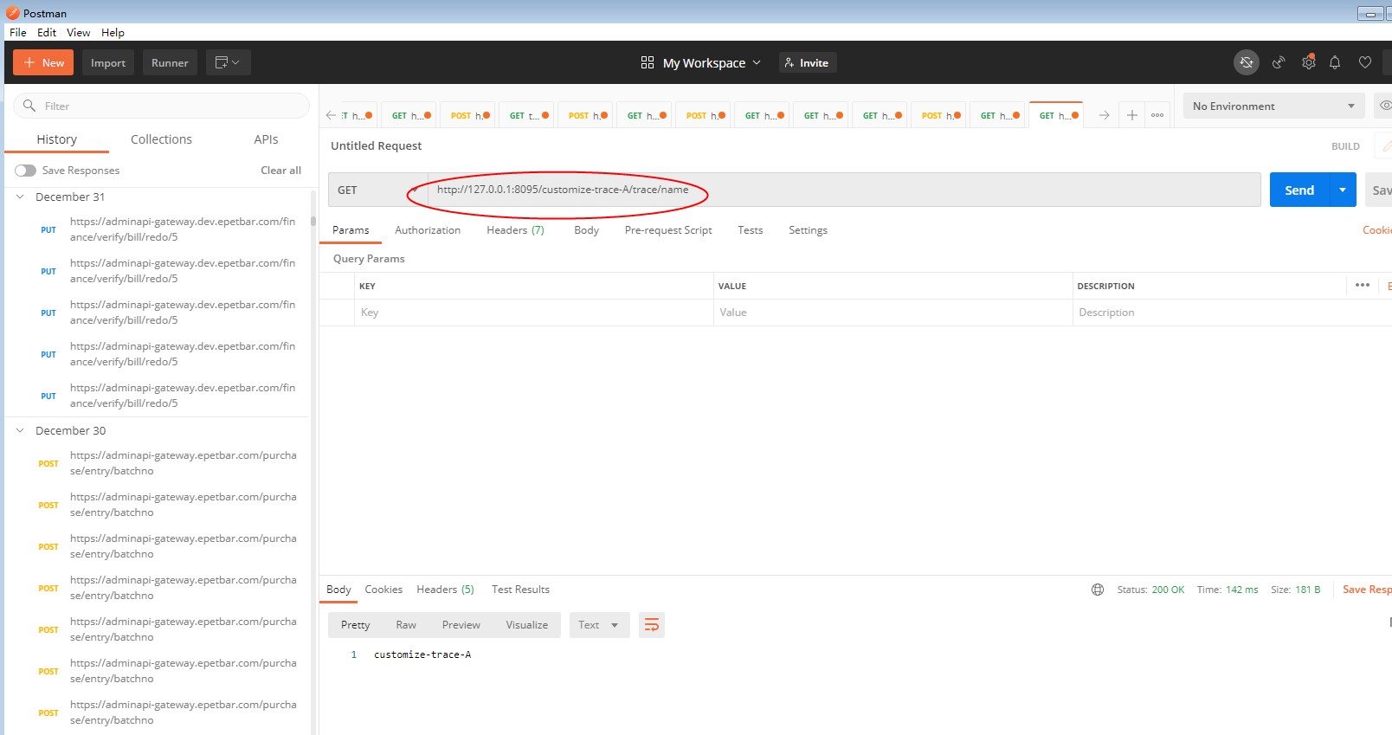Show the Test Results tab
The width and height of the screenshot is (1392, 735).
[520, 590]
